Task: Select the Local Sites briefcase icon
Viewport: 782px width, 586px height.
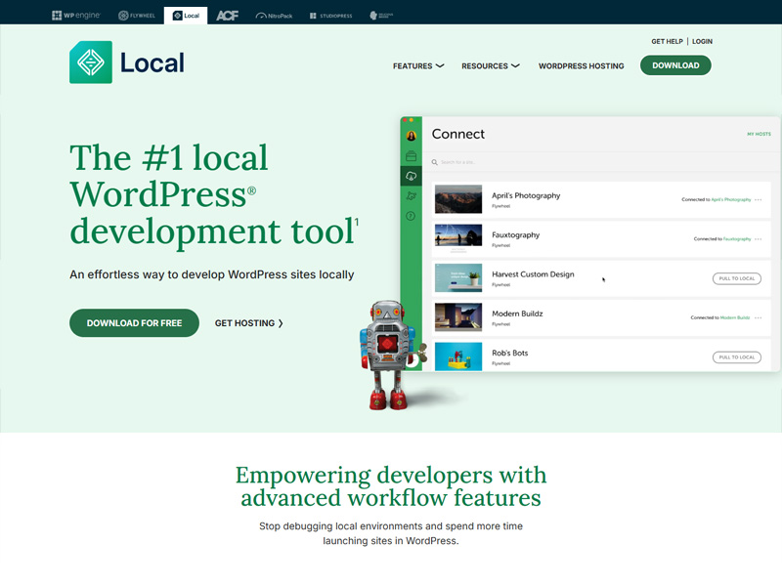Action: [412, 156]
